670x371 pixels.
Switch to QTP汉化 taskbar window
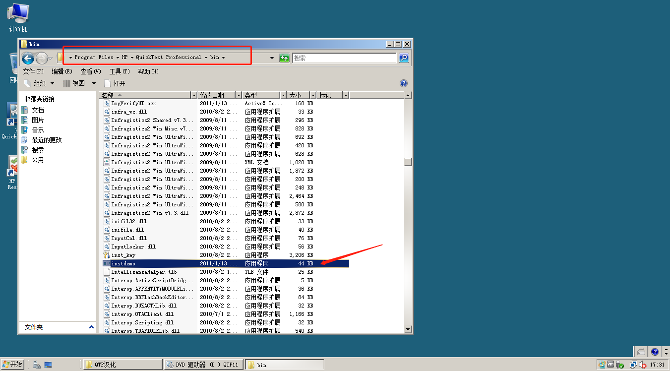(122, 365)
